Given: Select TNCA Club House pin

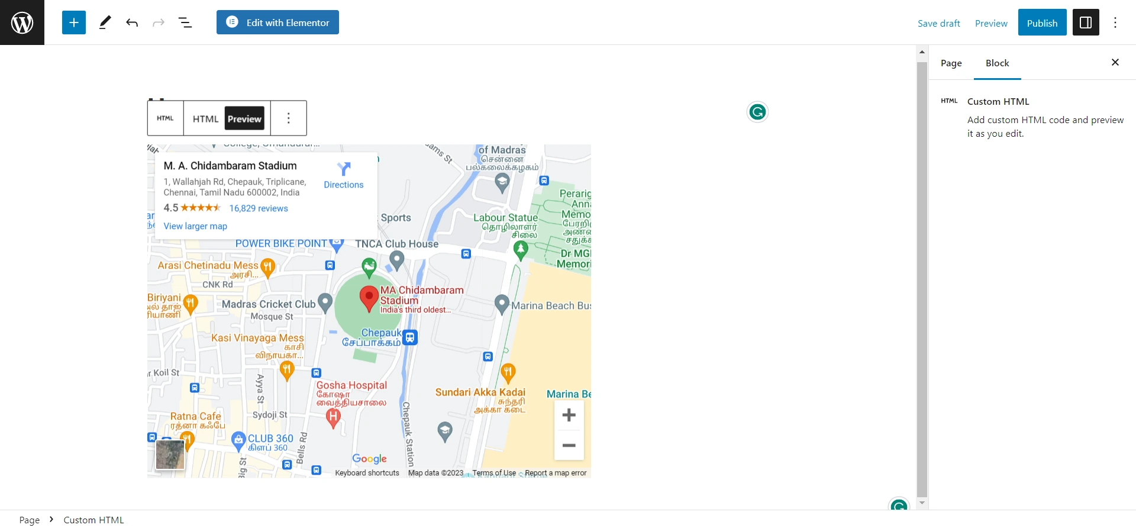Looking at the screenshot, I should click(397, 259).
